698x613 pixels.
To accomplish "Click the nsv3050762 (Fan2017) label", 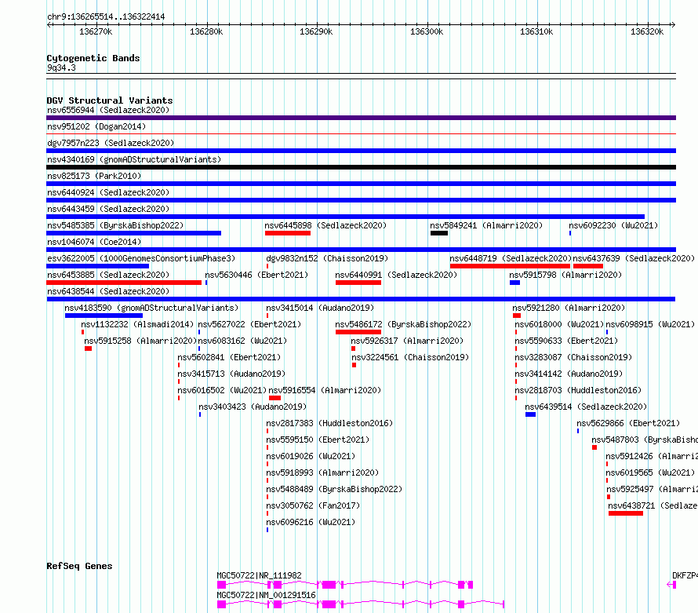I will (x=313, y=505).
